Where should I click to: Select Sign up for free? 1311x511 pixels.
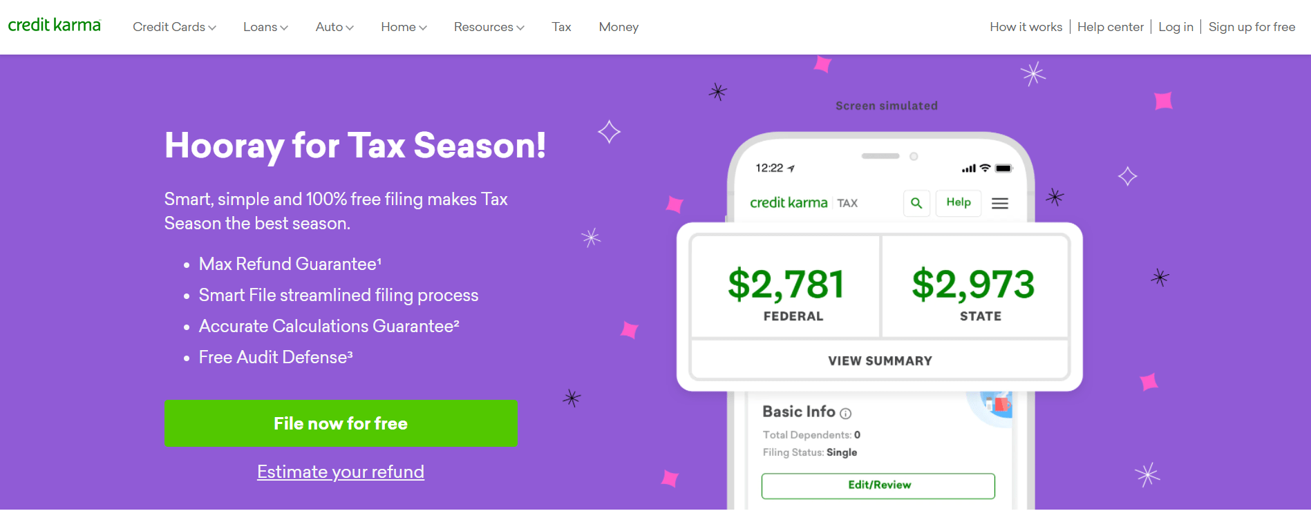[1252, 27]
